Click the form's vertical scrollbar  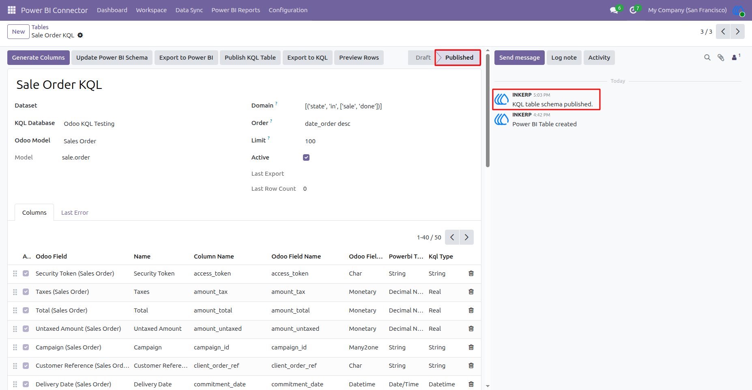pos(488,110)
